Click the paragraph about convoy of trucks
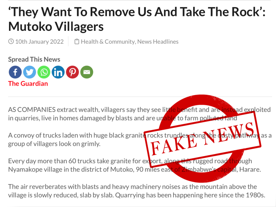Image resolution: width=276 pixels, height=207 pixels. coord(140,140)
